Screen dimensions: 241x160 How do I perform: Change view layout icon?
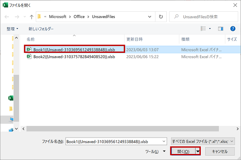click(203, 28)
